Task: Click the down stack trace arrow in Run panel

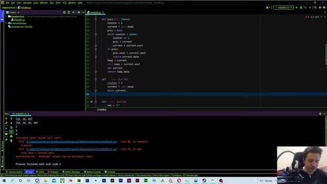Action: (11, 123)
